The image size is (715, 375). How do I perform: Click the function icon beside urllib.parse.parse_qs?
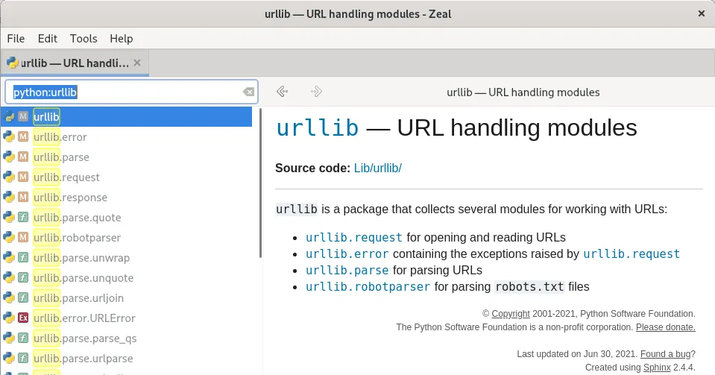[x=23, y=338]
